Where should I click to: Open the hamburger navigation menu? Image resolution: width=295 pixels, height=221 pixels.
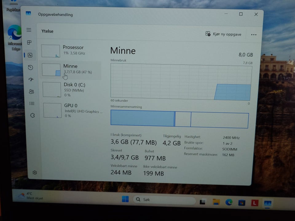(x=29, y=30)
